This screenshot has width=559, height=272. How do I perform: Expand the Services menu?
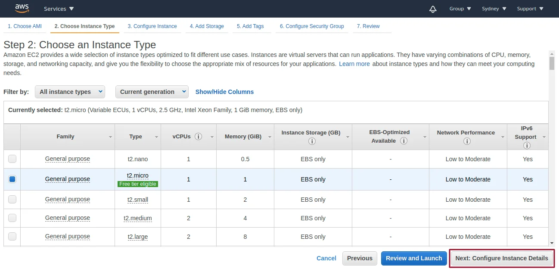click(59, 9)
